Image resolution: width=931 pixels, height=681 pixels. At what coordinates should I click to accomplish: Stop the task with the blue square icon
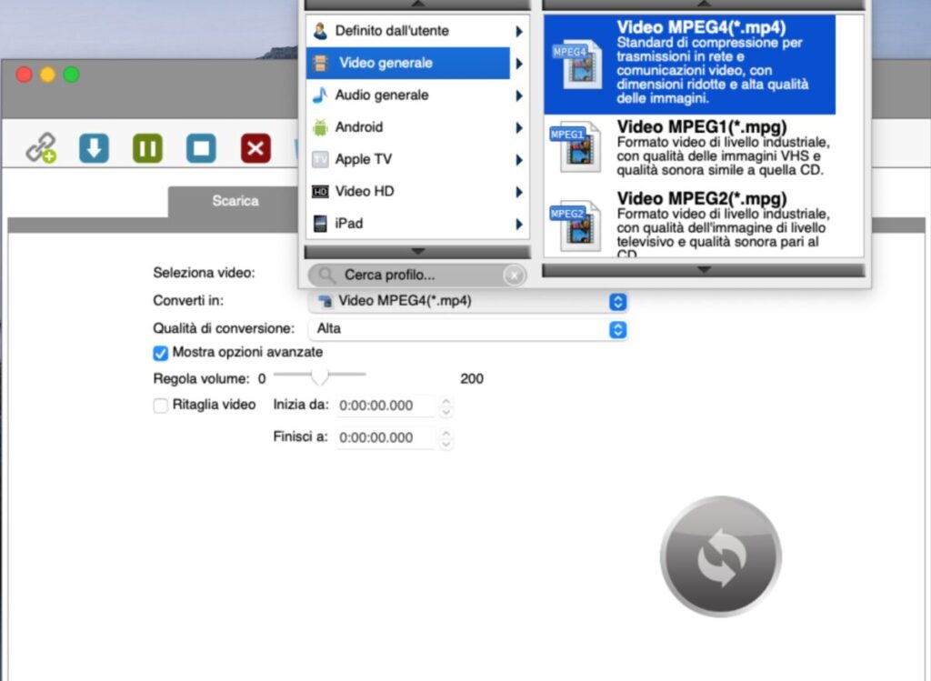pos(201,148)
